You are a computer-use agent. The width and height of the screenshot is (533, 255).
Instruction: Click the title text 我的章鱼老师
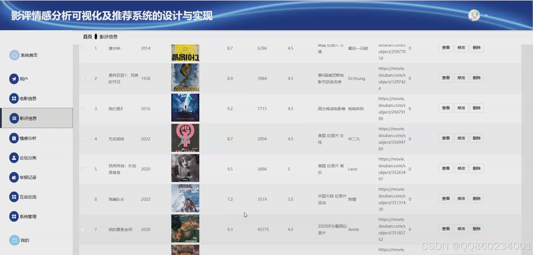click(120, 230)
